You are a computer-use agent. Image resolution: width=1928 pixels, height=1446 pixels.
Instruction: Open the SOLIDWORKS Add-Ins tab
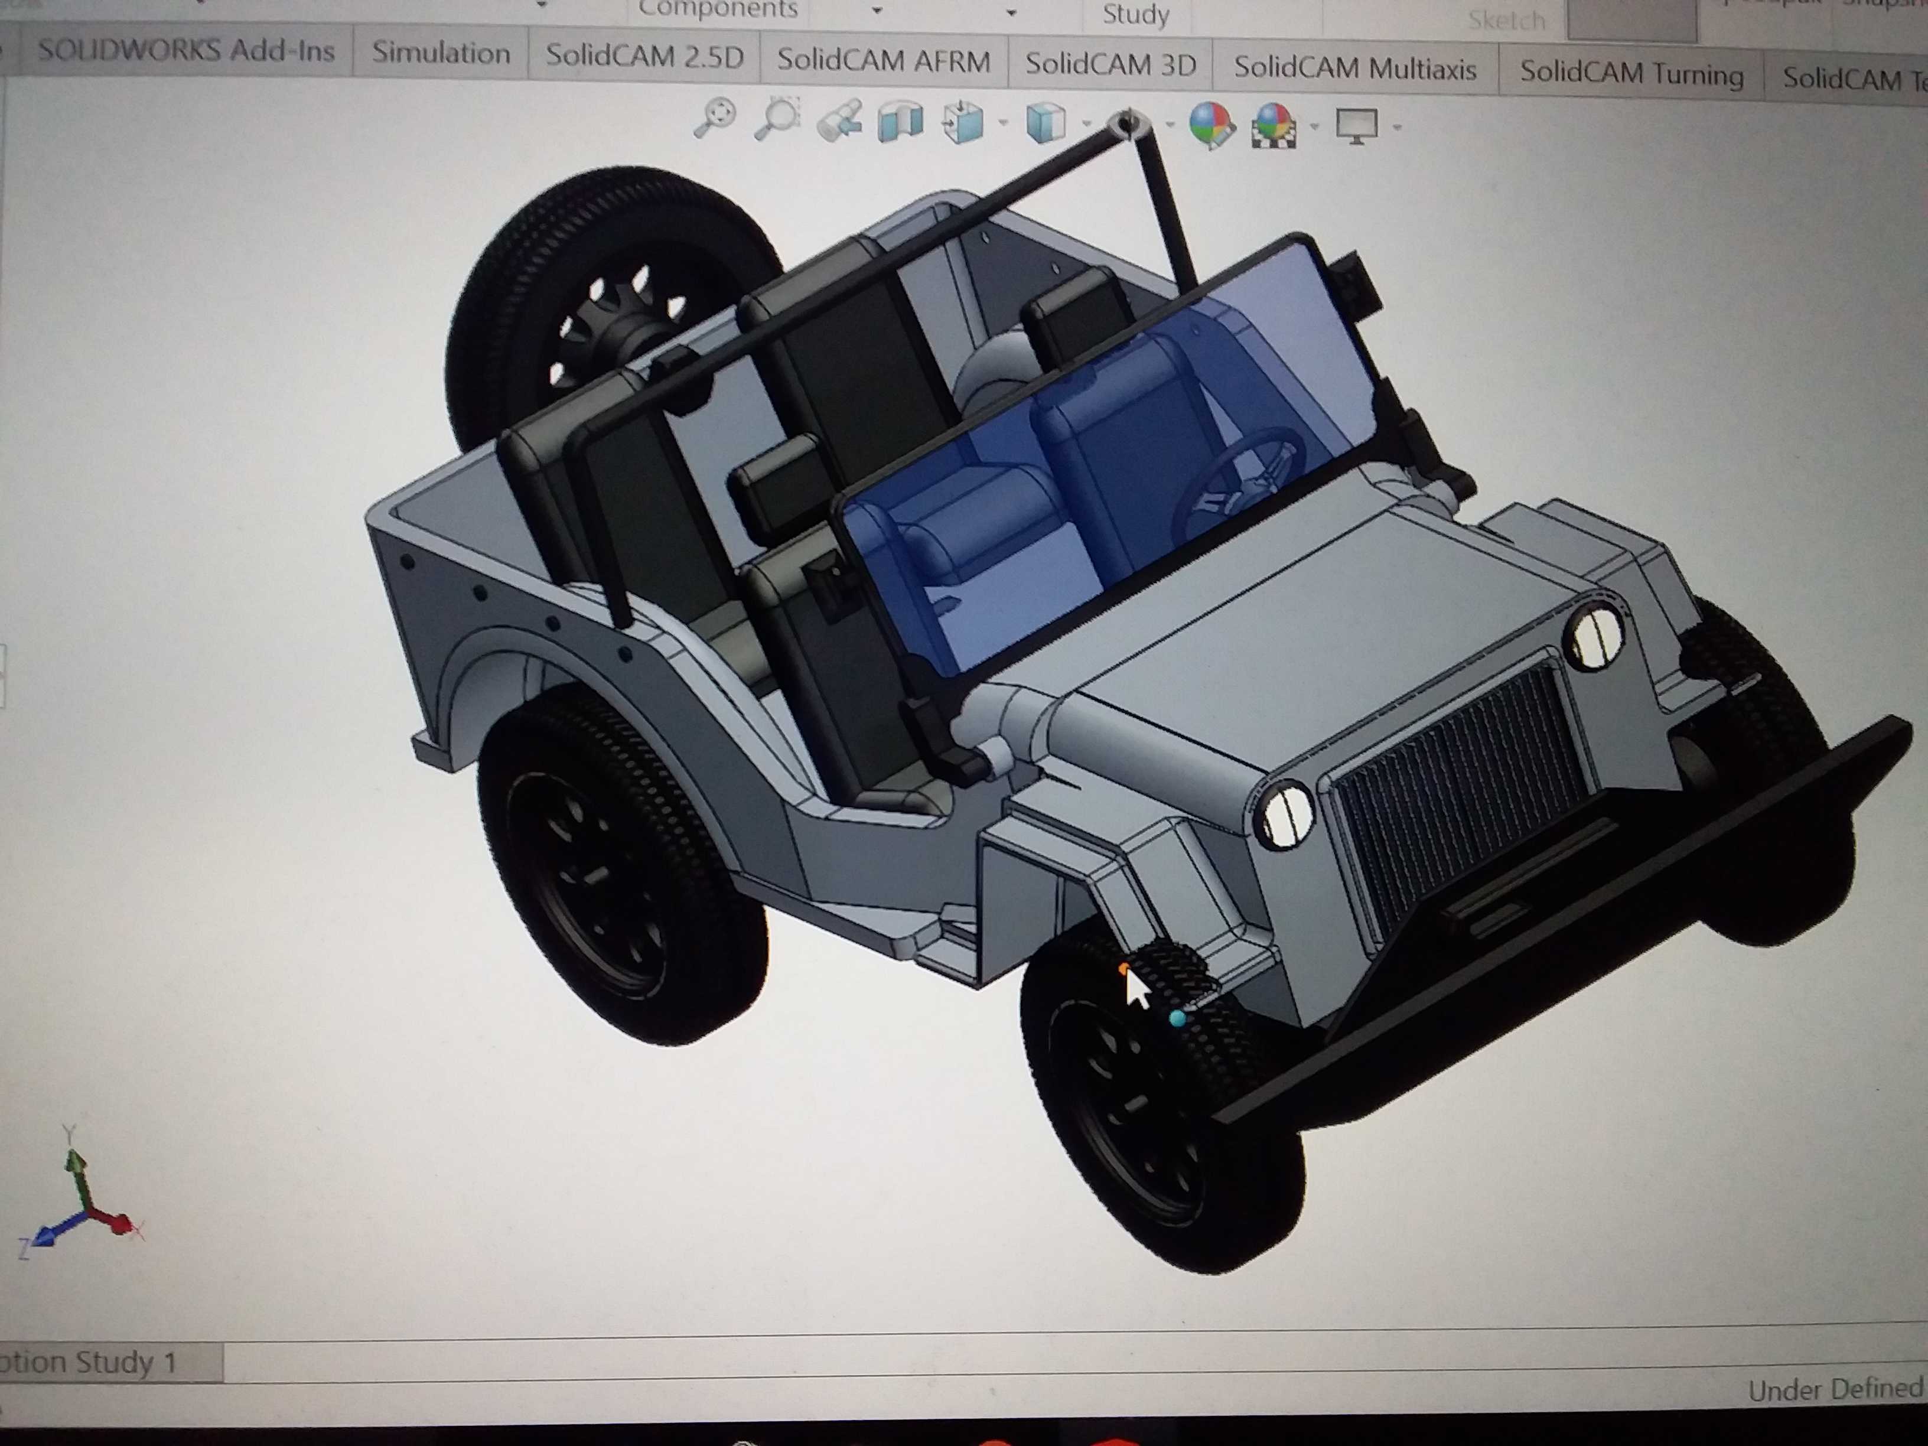click(185, 50)
